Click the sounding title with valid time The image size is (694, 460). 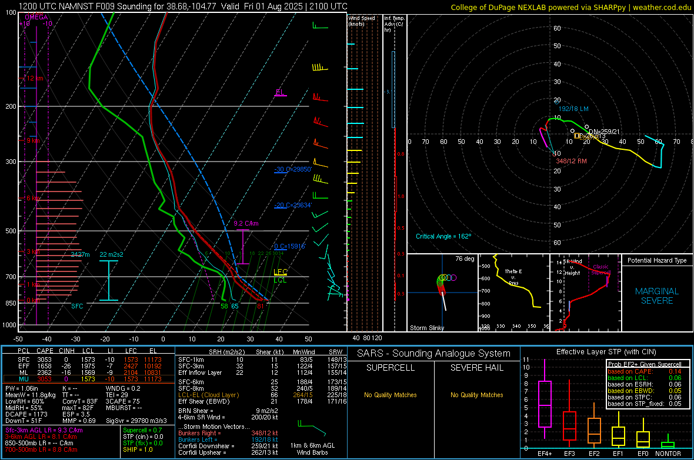(183, 6)
